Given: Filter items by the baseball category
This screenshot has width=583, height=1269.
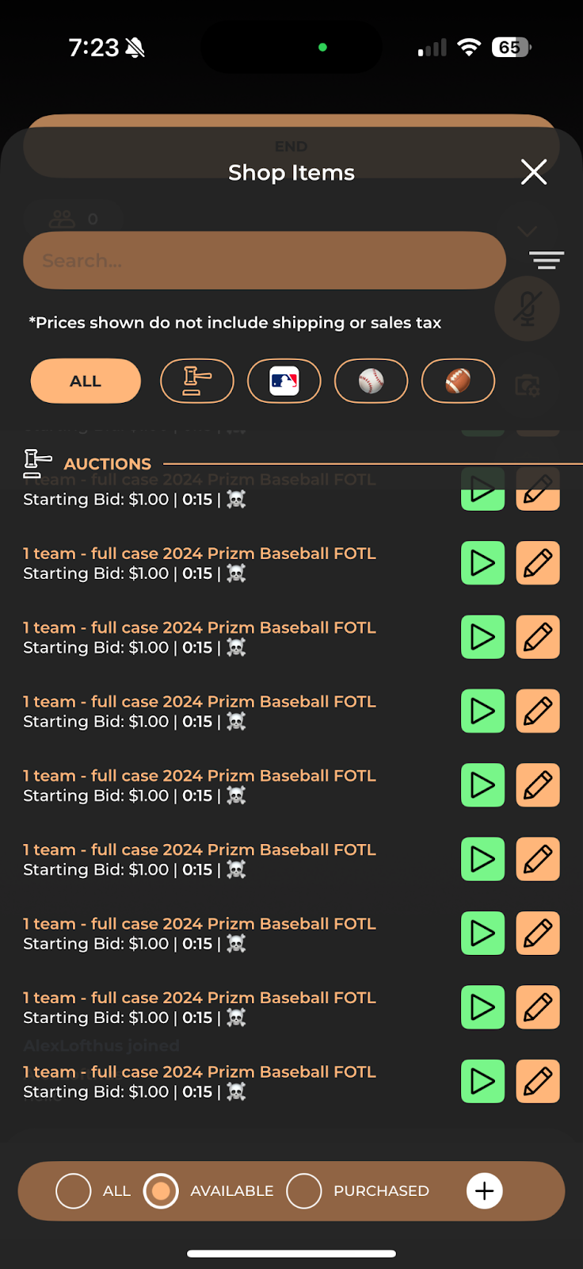Looking at the screenshot, I should coord(371,381).
